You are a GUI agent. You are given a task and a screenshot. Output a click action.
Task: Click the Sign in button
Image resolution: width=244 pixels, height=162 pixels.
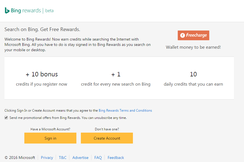click(50, 138)
